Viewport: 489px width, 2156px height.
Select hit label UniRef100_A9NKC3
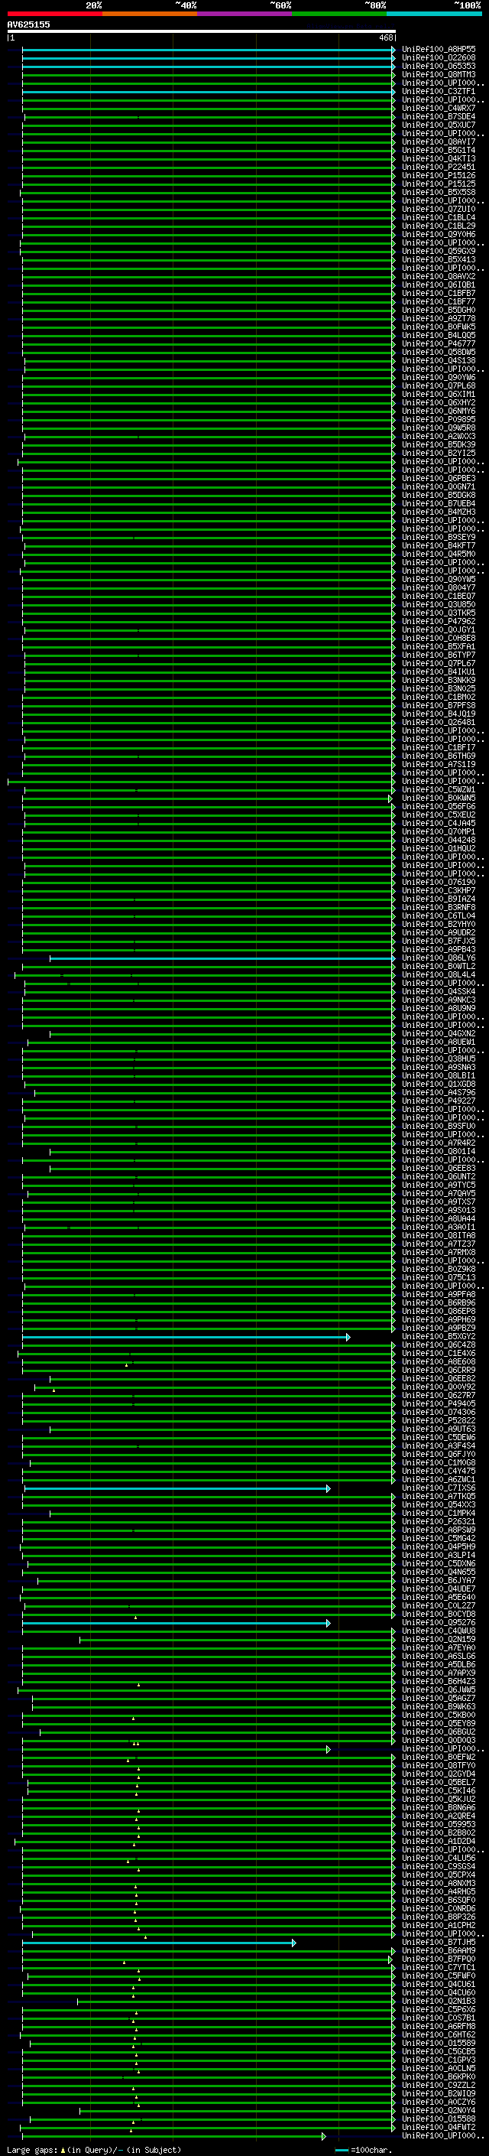click(x=439, y=1000)
